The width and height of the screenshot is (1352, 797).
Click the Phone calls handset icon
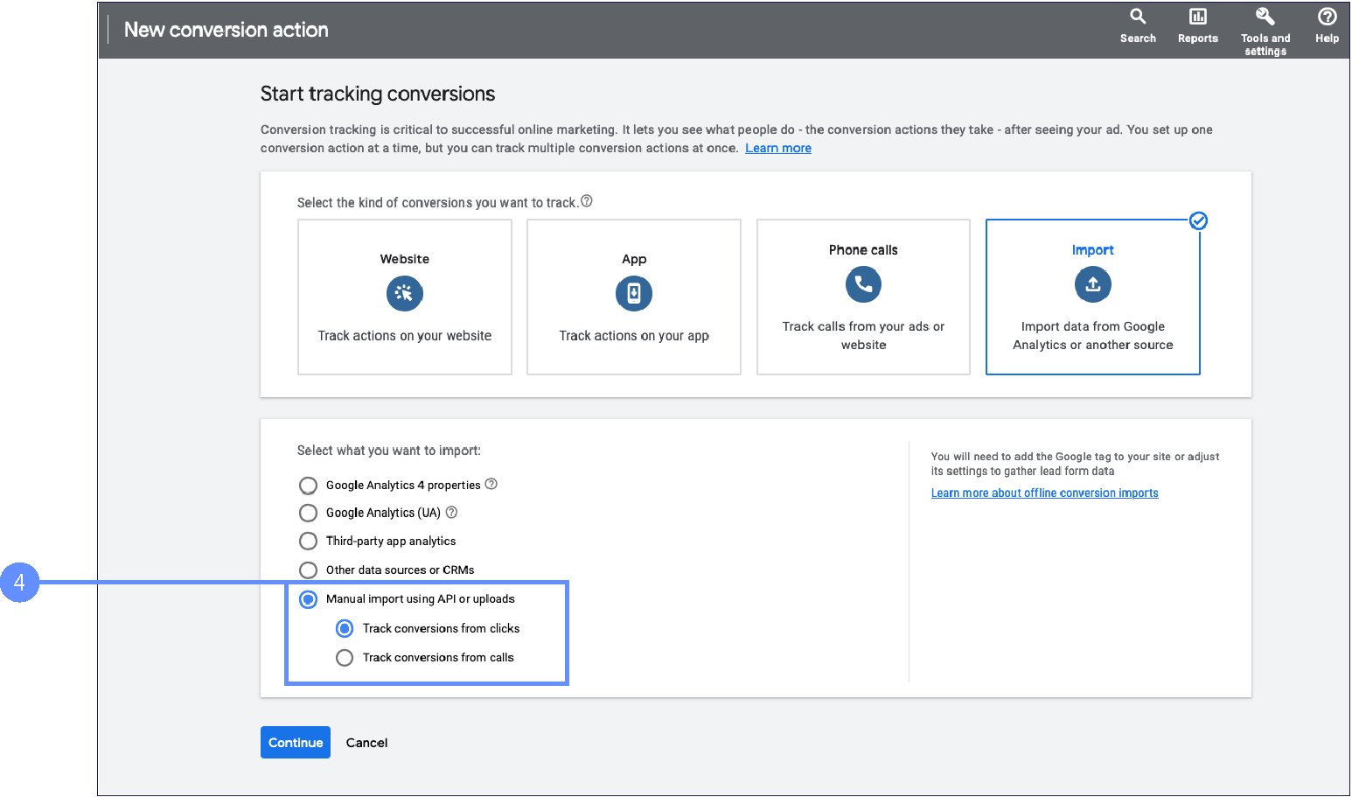click(x=863, y=284)
